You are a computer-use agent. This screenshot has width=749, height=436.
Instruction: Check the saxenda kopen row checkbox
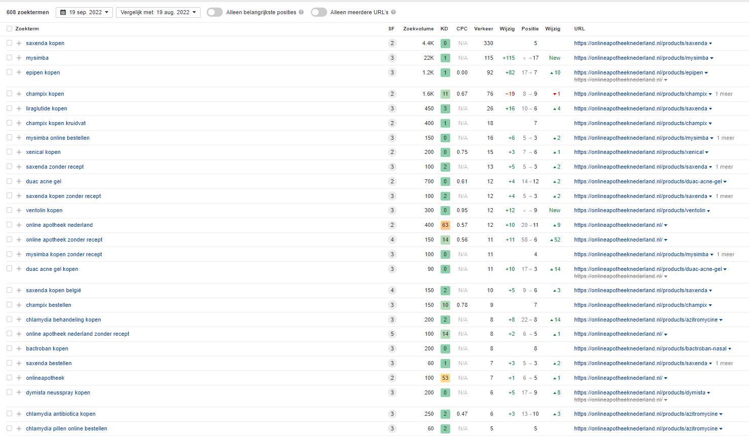[9, 43]
